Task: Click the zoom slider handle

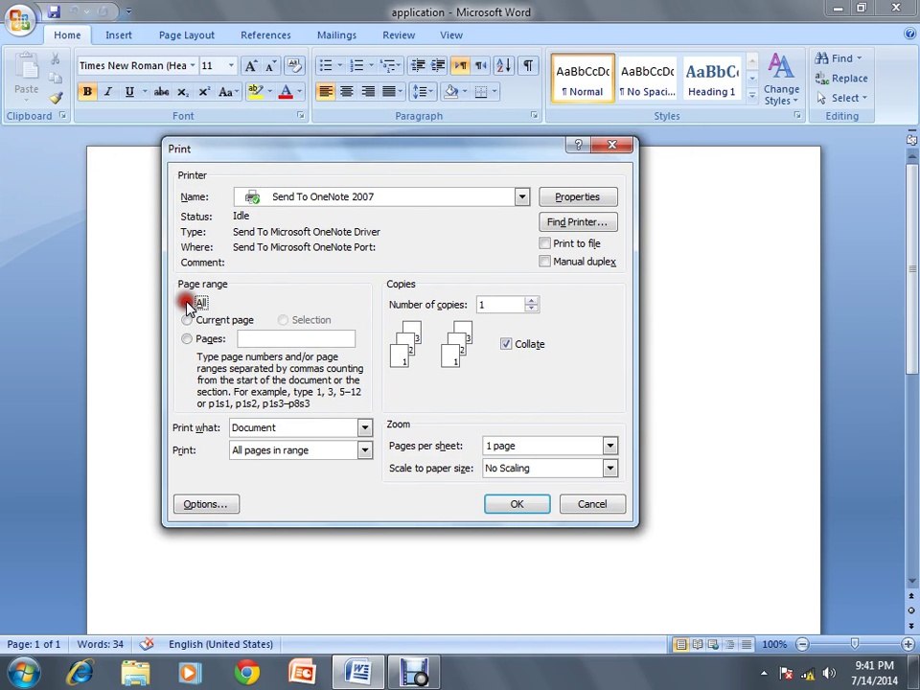Action: point(854,644)
